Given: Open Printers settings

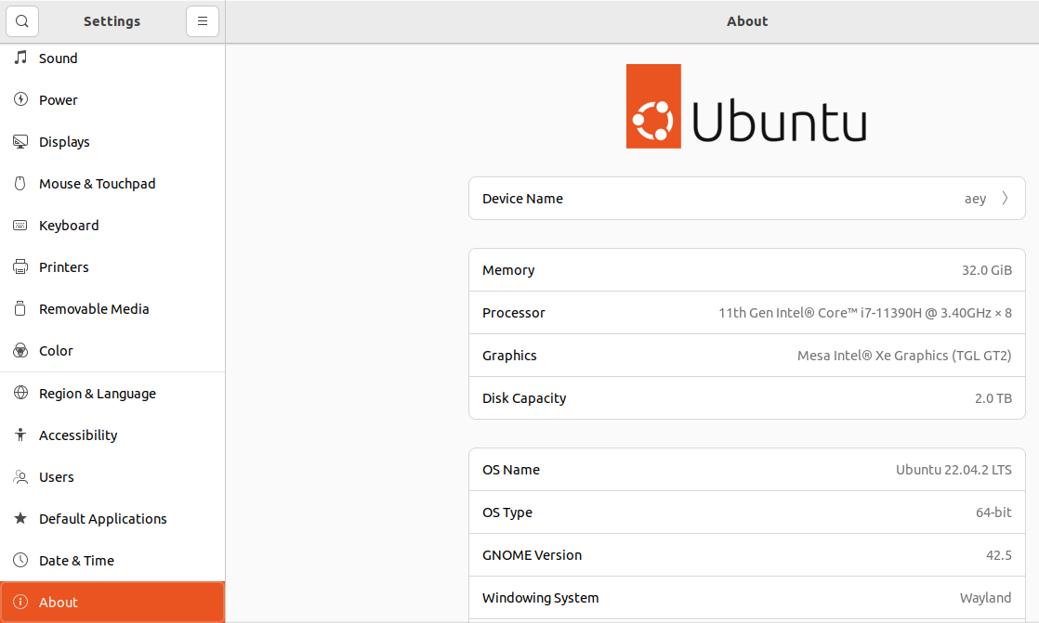Looking at the screenshot, I should point(112,266).
